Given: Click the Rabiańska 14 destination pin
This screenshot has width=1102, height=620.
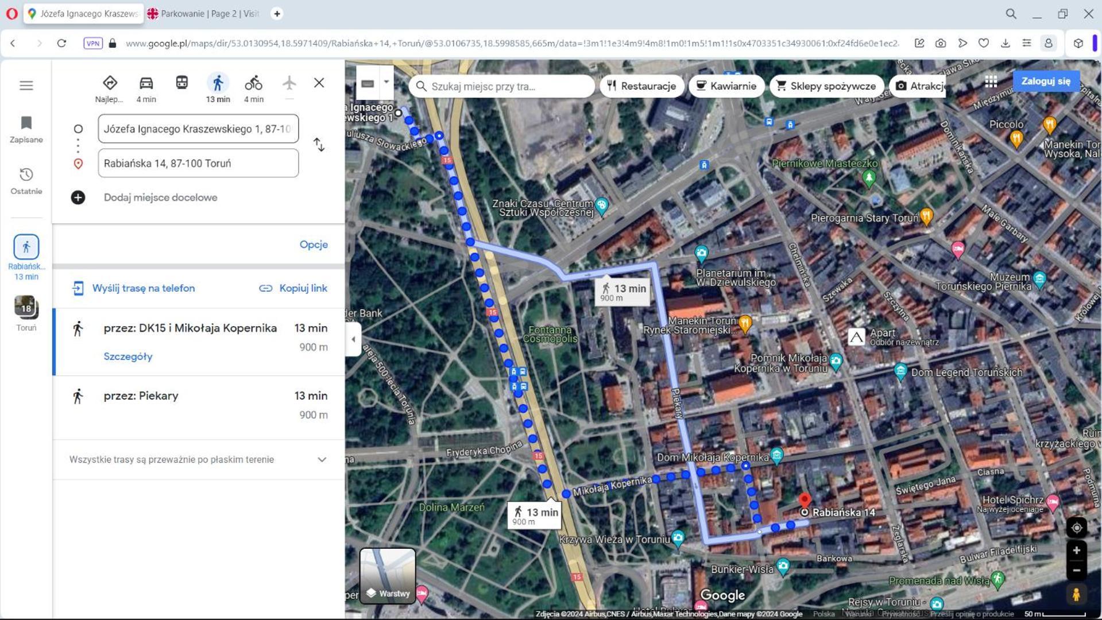Looking at the screenshot, I should 805,501.
